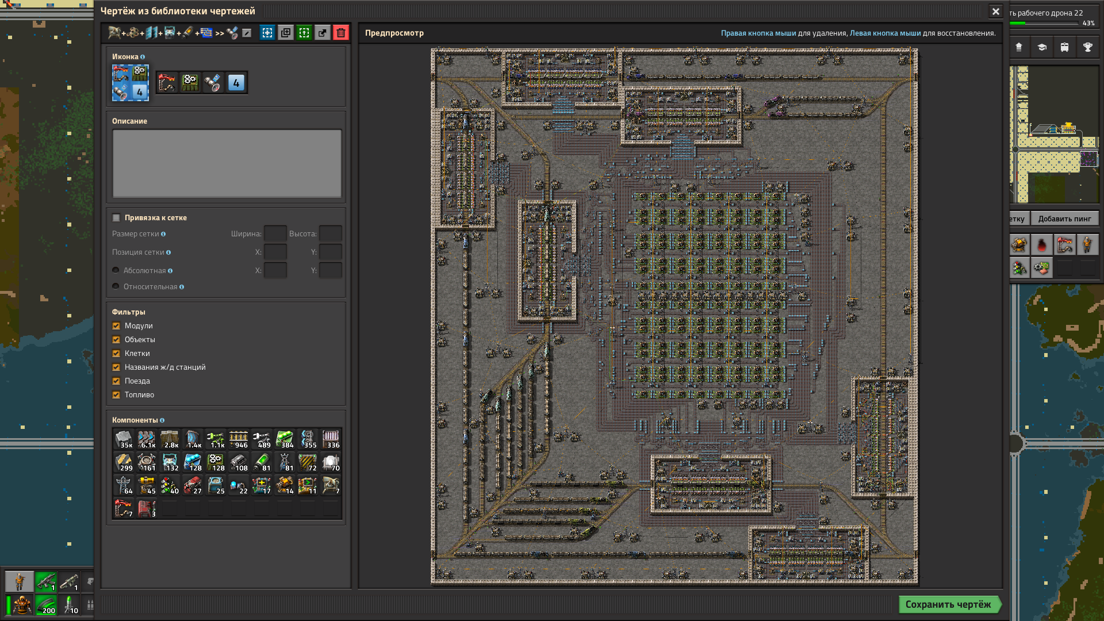The width and height of the screenshot is (1104, 621).
Task: Click the export blueprint string button
Action: (x=323, y=33)
